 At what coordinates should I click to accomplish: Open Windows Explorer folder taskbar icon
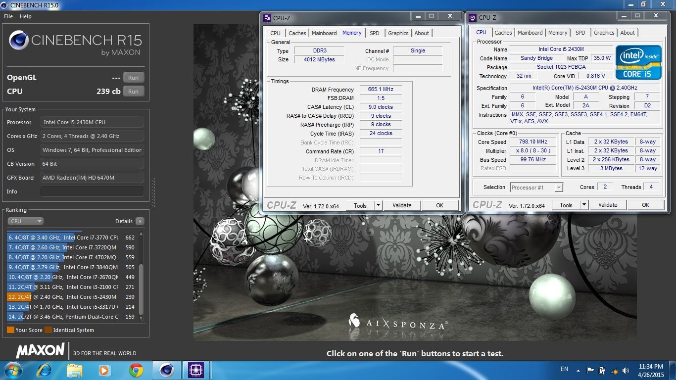(75, 370)
